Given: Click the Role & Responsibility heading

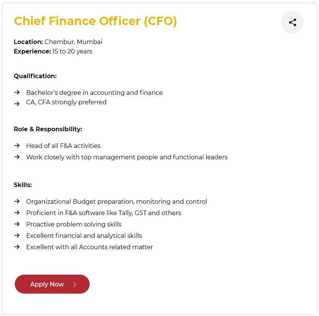Looking at the screenshot, I should pos(48,129).
